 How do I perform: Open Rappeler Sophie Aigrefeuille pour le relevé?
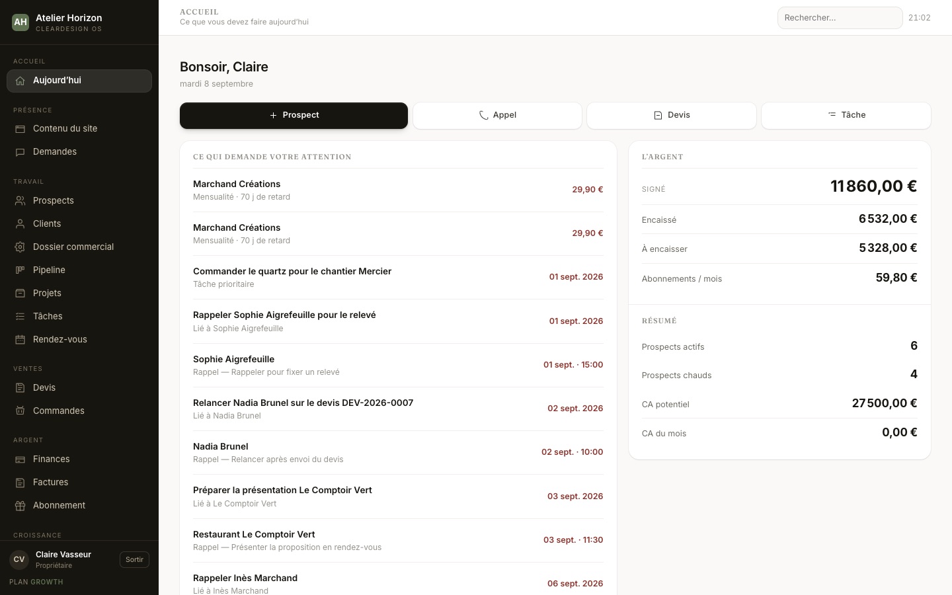(x=398, y=321)
